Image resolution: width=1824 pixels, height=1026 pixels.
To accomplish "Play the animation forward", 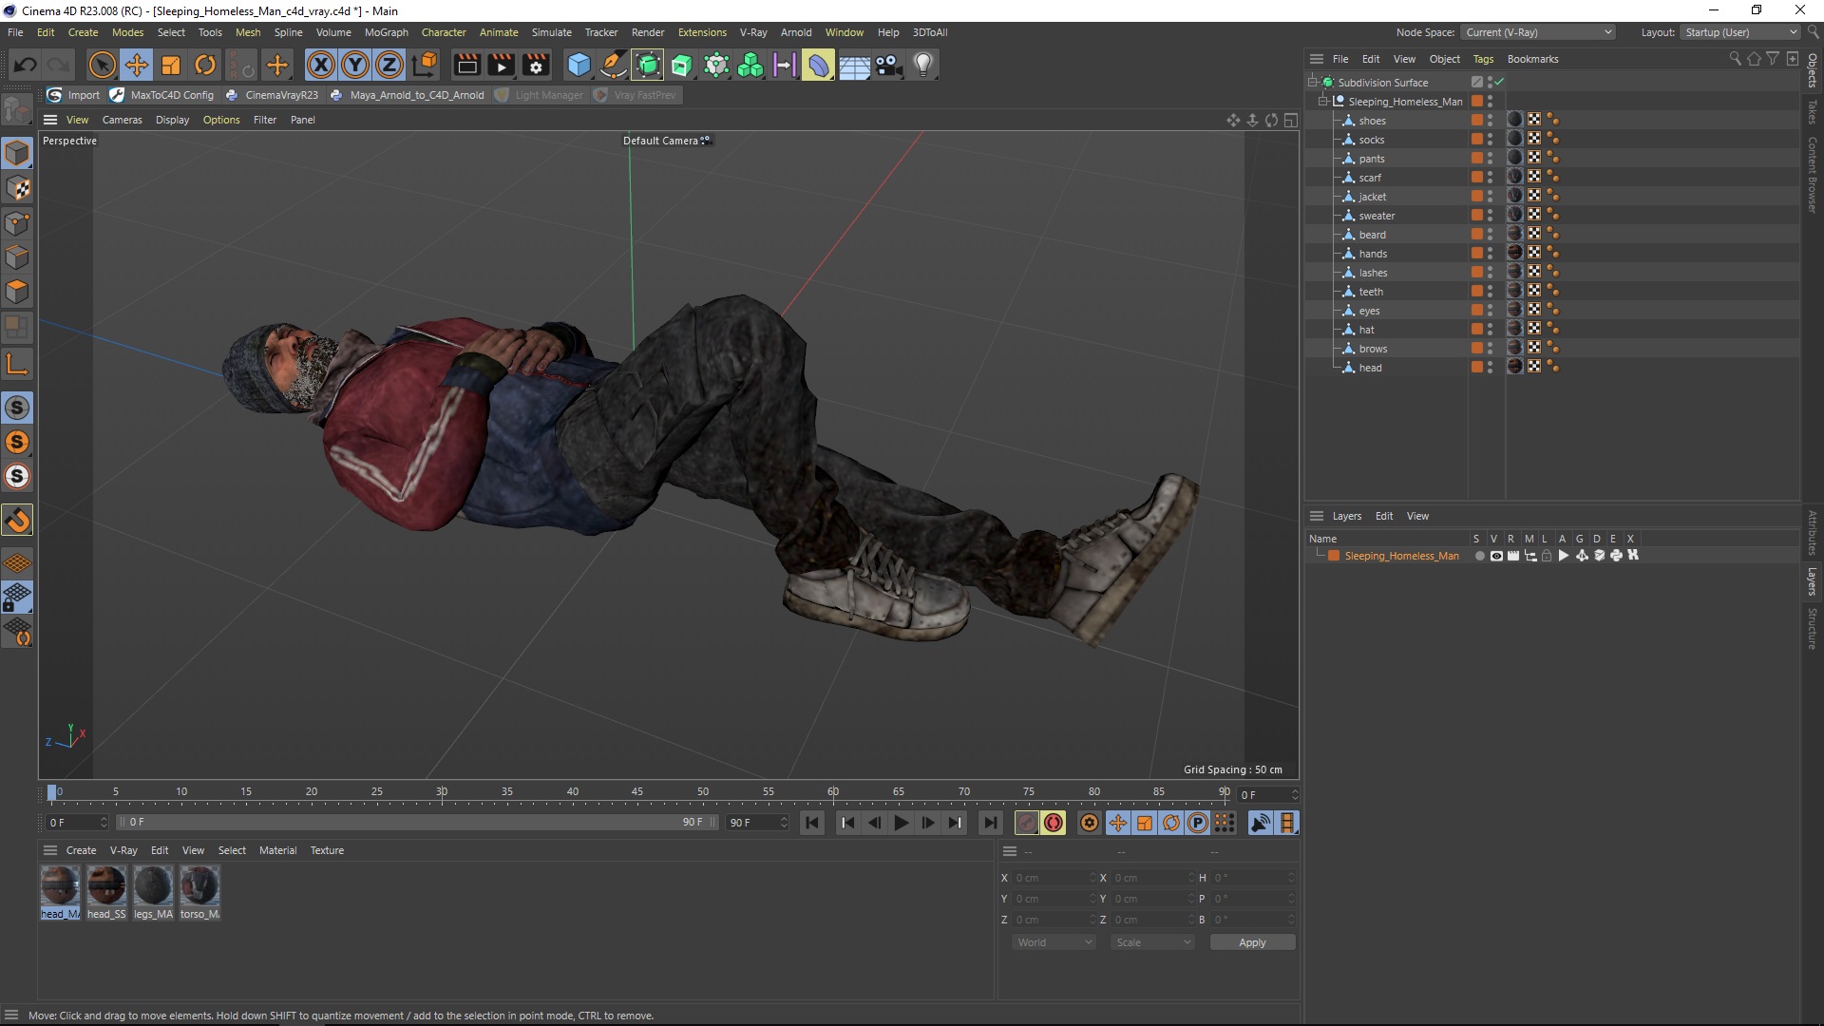I will click(902, 823).
